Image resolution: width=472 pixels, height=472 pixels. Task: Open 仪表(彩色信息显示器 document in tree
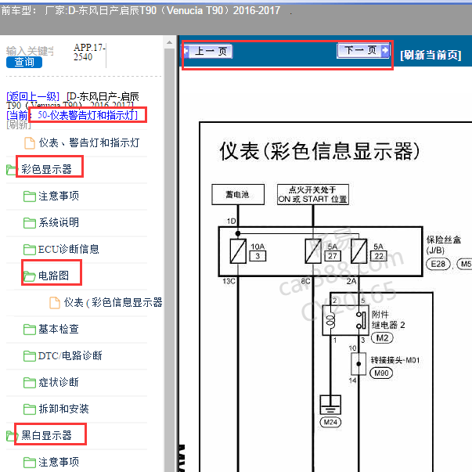[113, 302]
